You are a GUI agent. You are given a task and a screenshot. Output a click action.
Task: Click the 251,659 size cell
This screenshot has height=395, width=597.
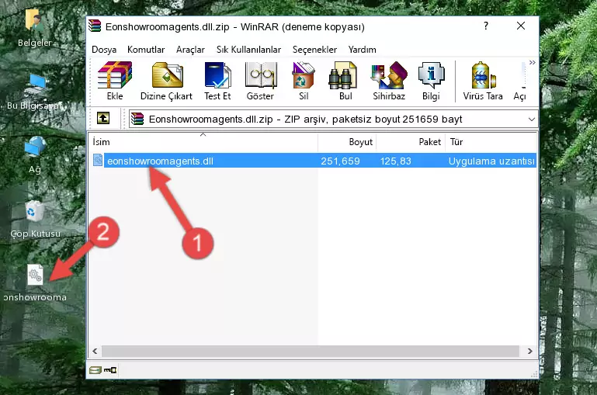340,161
